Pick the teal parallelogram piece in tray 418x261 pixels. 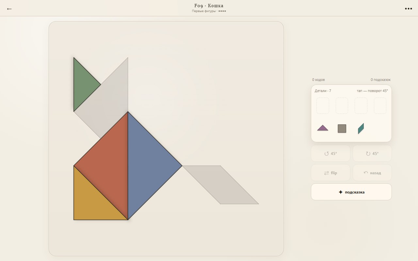[x=361, y=129]
